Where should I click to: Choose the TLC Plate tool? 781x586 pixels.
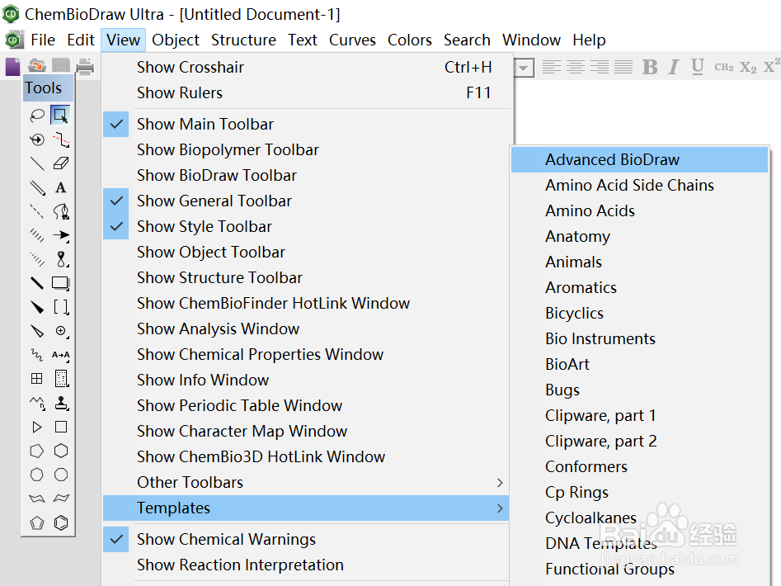click(x=61, y=379)
